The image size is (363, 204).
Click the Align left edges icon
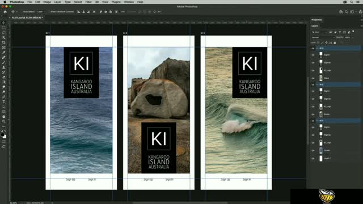(79, 12)
